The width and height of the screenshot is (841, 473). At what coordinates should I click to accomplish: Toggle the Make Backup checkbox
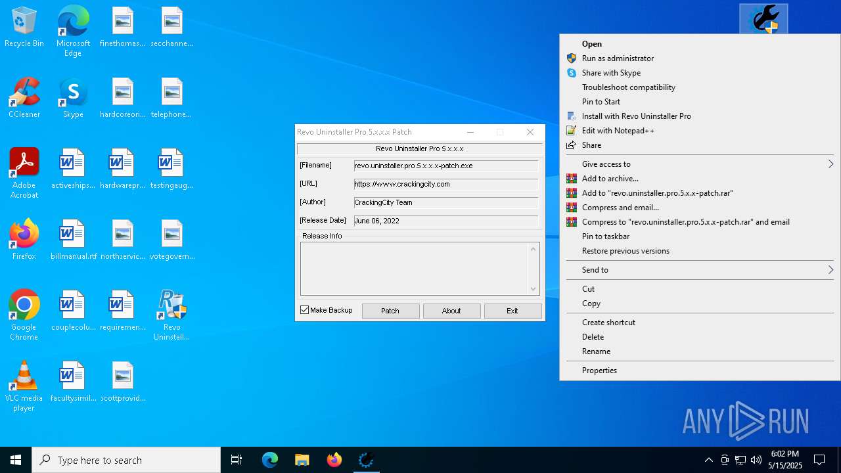[x=305, y=310]
